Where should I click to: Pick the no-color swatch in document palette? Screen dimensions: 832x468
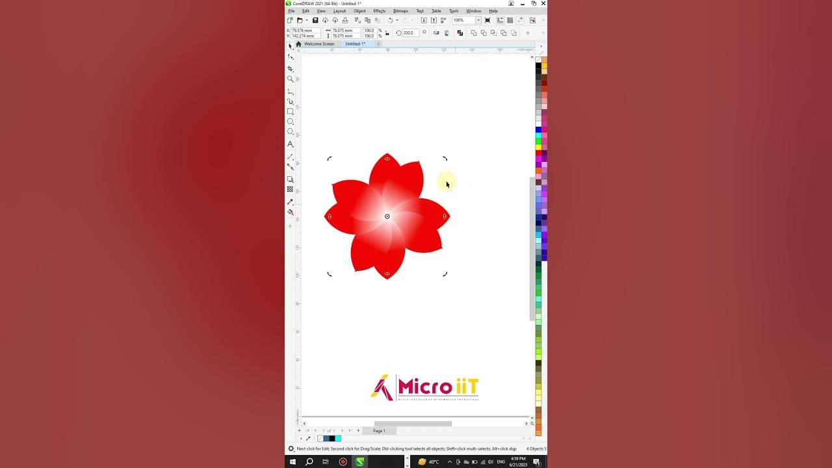click(320, 438)
